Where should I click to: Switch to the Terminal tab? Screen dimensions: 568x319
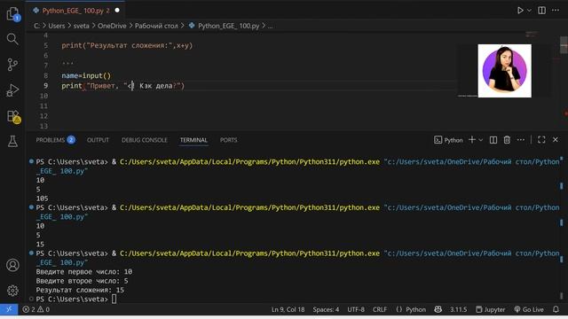point(193,140)
